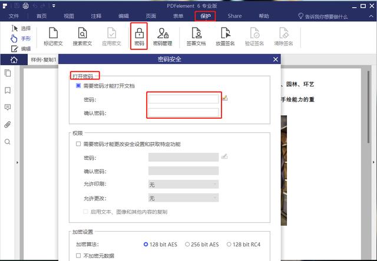Open the bookmarks sidebar panel
The width and height of the screenshot is (377, 261).
click(x=8, y=90)
